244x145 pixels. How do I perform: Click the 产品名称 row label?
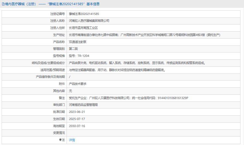click(x=59, y=42)
